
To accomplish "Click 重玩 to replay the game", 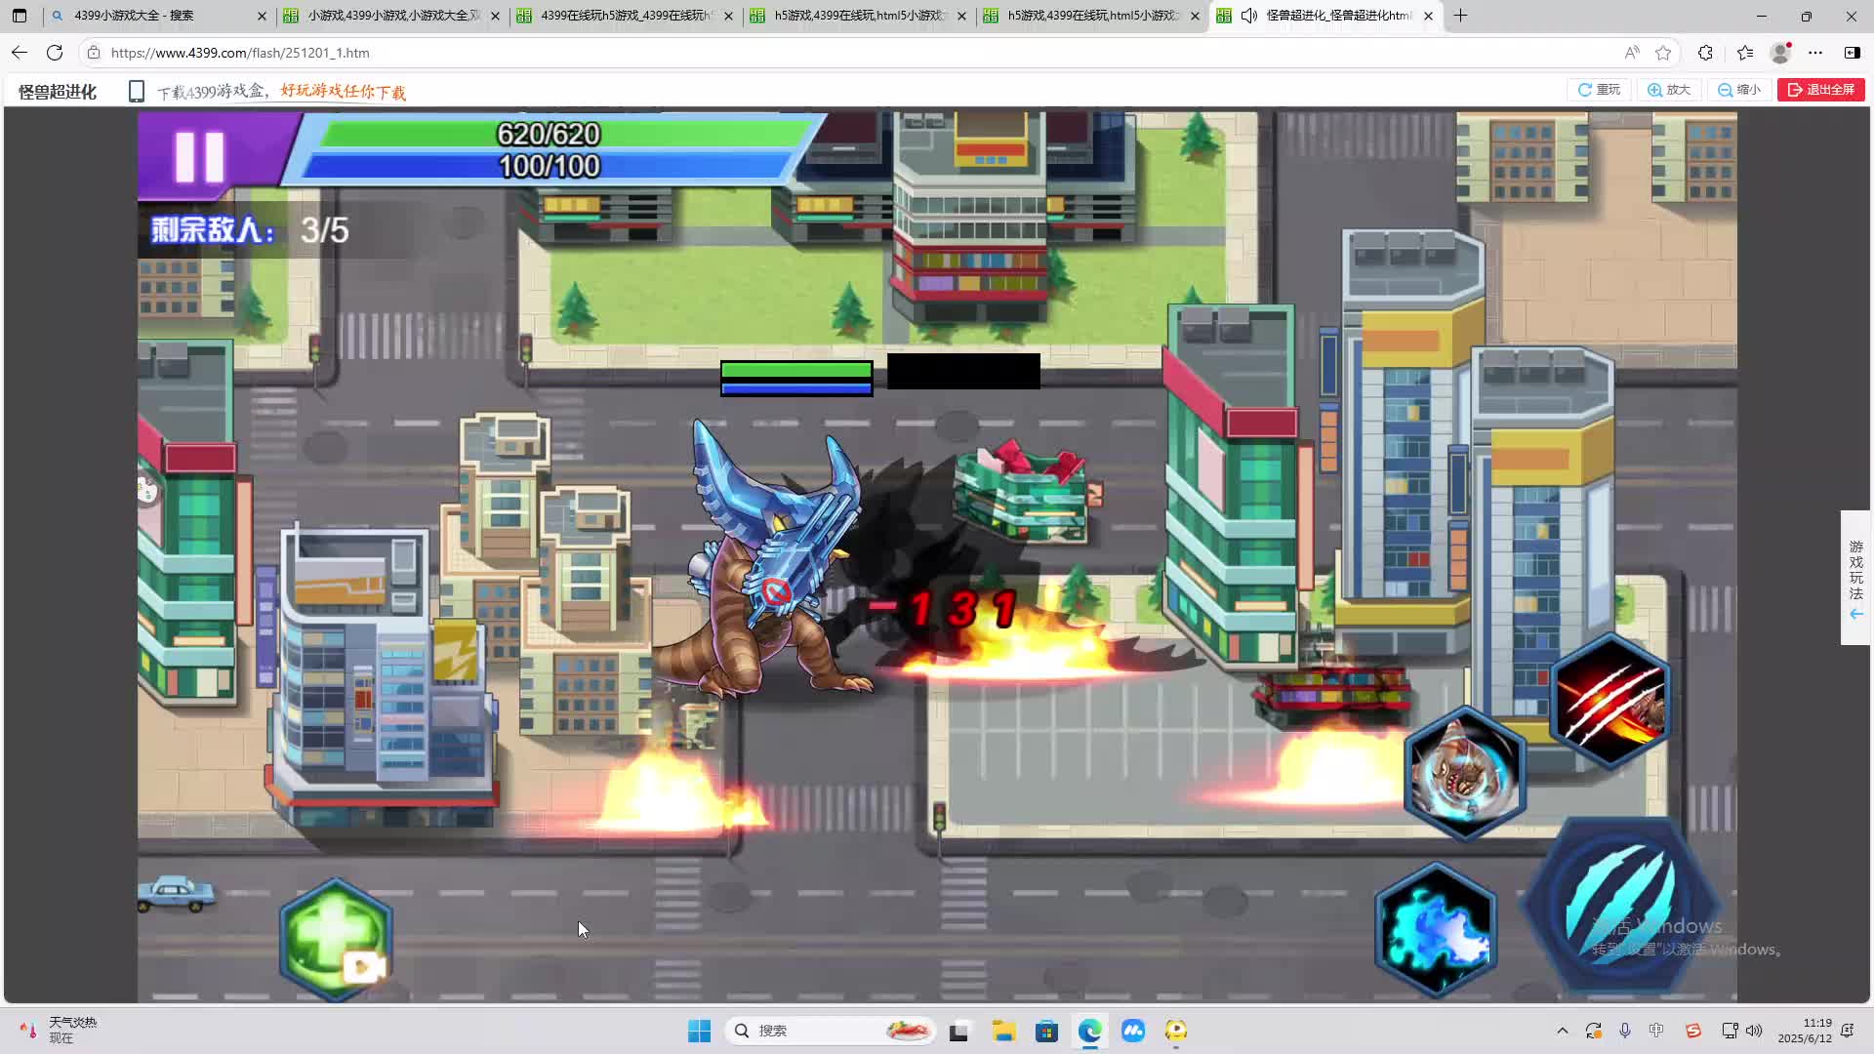I will 1600,90.
